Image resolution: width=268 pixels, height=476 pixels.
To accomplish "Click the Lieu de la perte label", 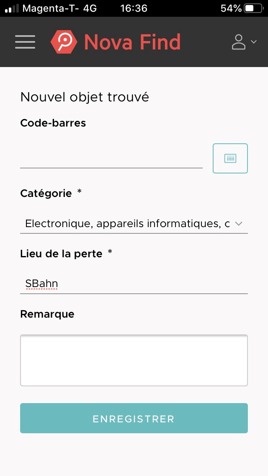I will tap(61, 254).
